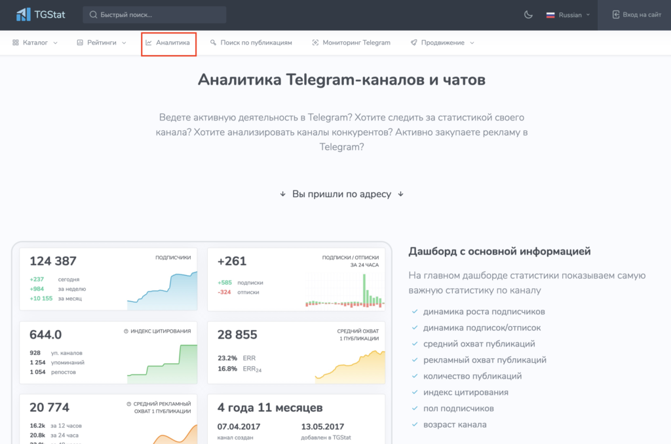Click the Мониторинг Telegram scan icon
The height and width of the screenshot is (444, 671).
click(315, 43)
